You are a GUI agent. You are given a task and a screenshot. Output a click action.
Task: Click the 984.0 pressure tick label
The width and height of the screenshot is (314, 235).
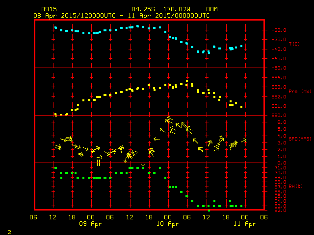coord(279,77)
